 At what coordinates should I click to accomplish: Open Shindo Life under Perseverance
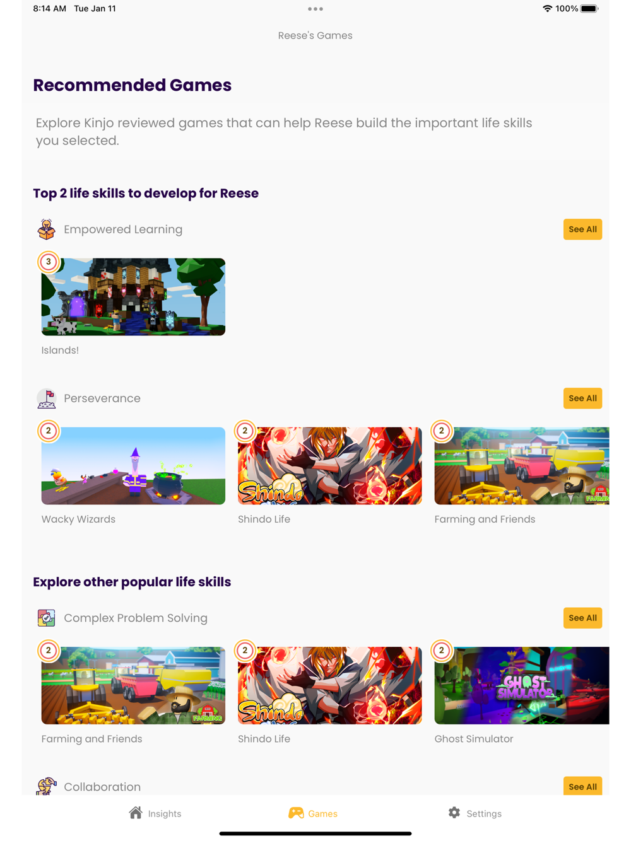[x=330, y=466]
